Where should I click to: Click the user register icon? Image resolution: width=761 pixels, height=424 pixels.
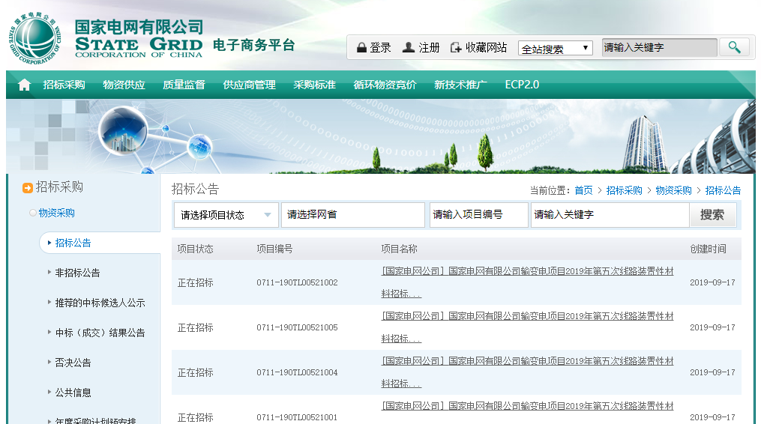point(409,48)
